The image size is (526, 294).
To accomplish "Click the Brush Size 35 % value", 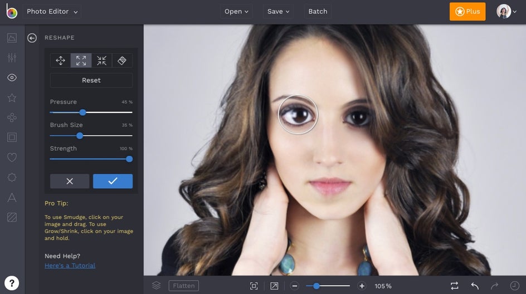I will [127, 125].
